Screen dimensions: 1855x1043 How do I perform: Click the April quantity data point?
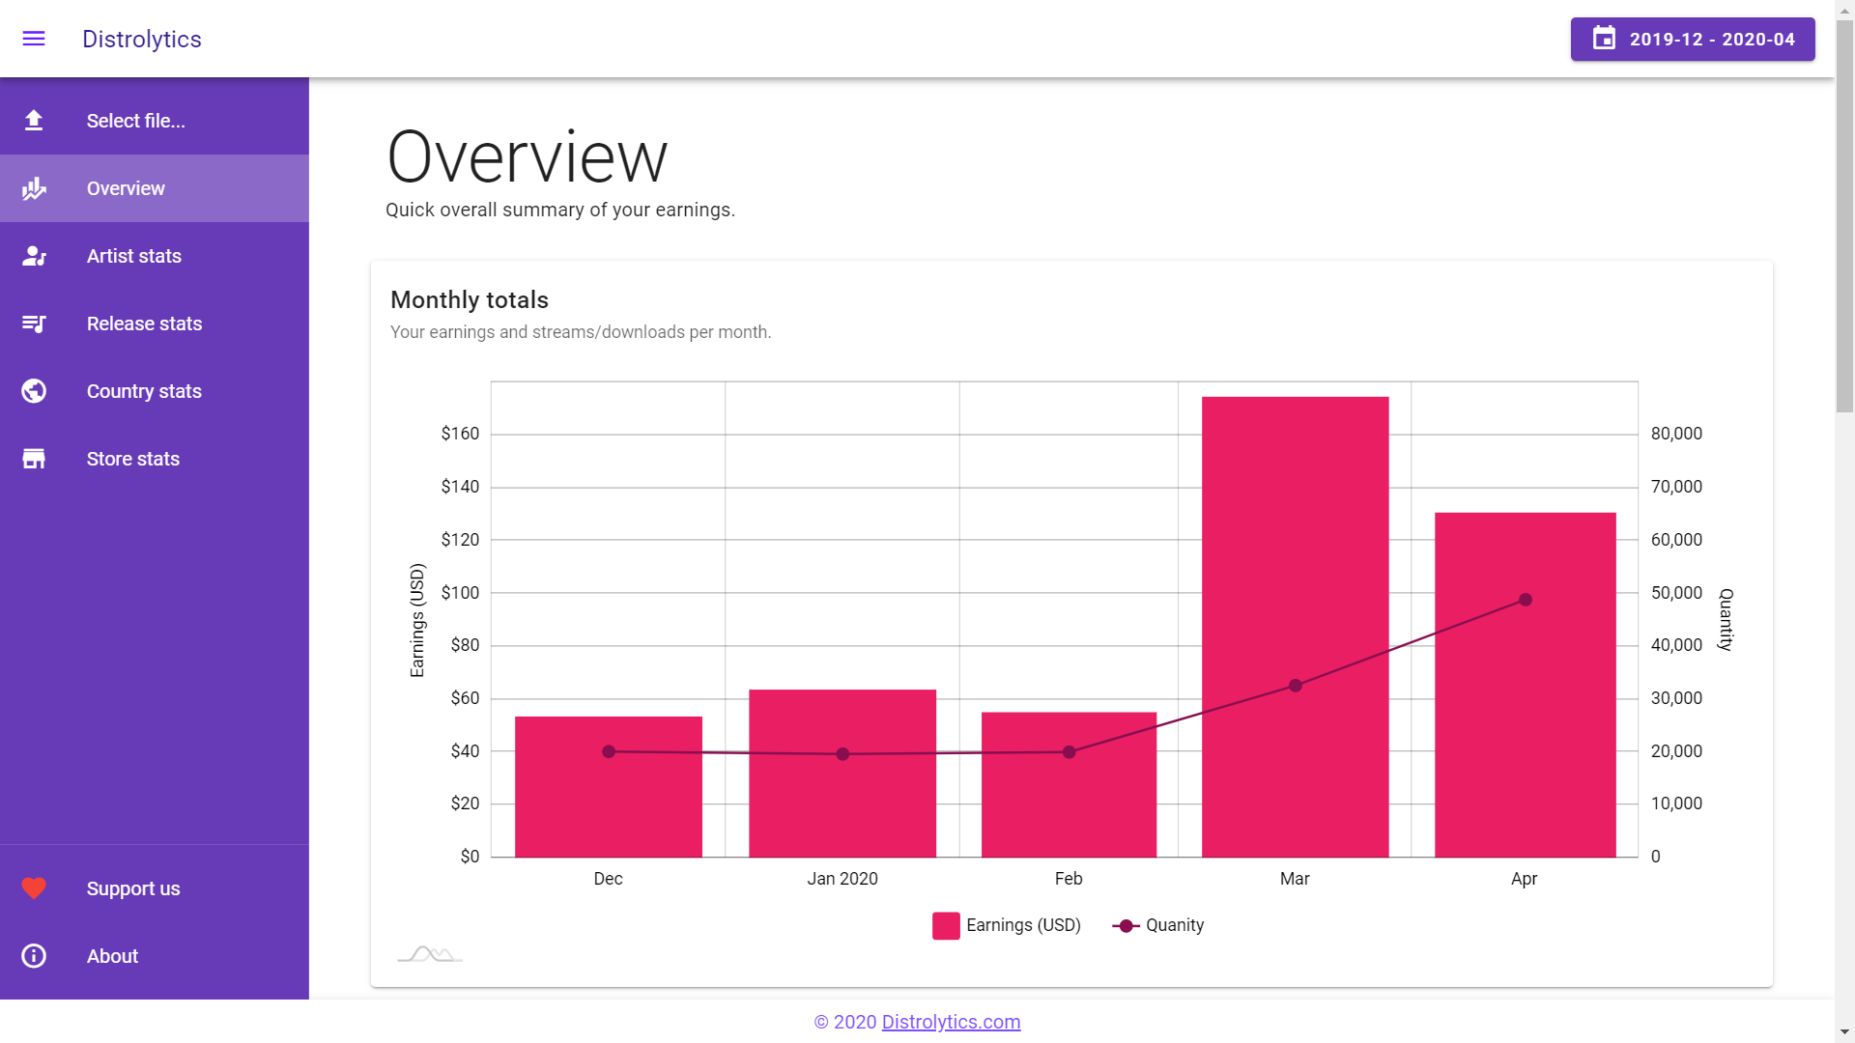click(x=1525, y=600)
